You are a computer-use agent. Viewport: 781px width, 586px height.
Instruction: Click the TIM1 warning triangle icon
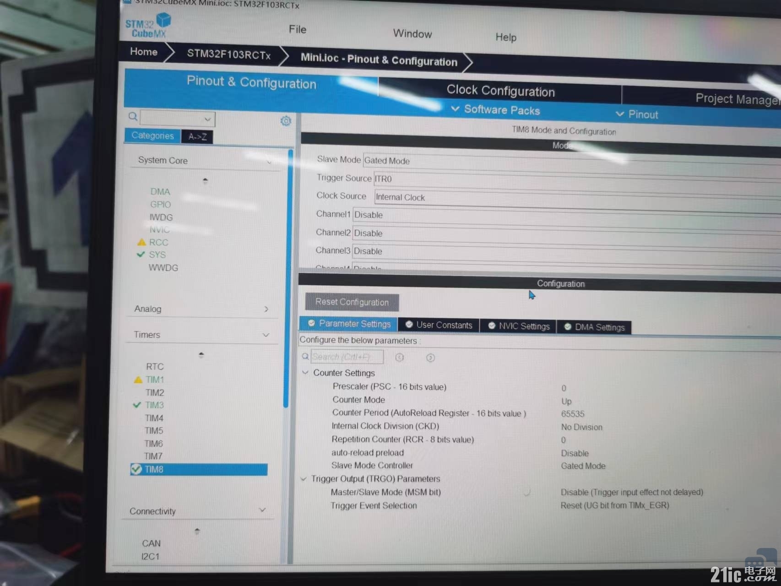(138, 380)
